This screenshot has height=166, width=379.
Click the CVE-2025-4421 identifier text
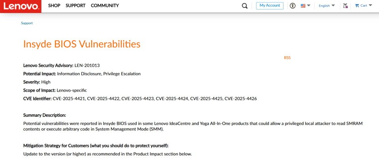click(x=69, y=98)
